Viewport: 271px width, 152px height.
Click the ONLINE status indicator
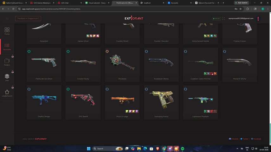coord(217,18)
